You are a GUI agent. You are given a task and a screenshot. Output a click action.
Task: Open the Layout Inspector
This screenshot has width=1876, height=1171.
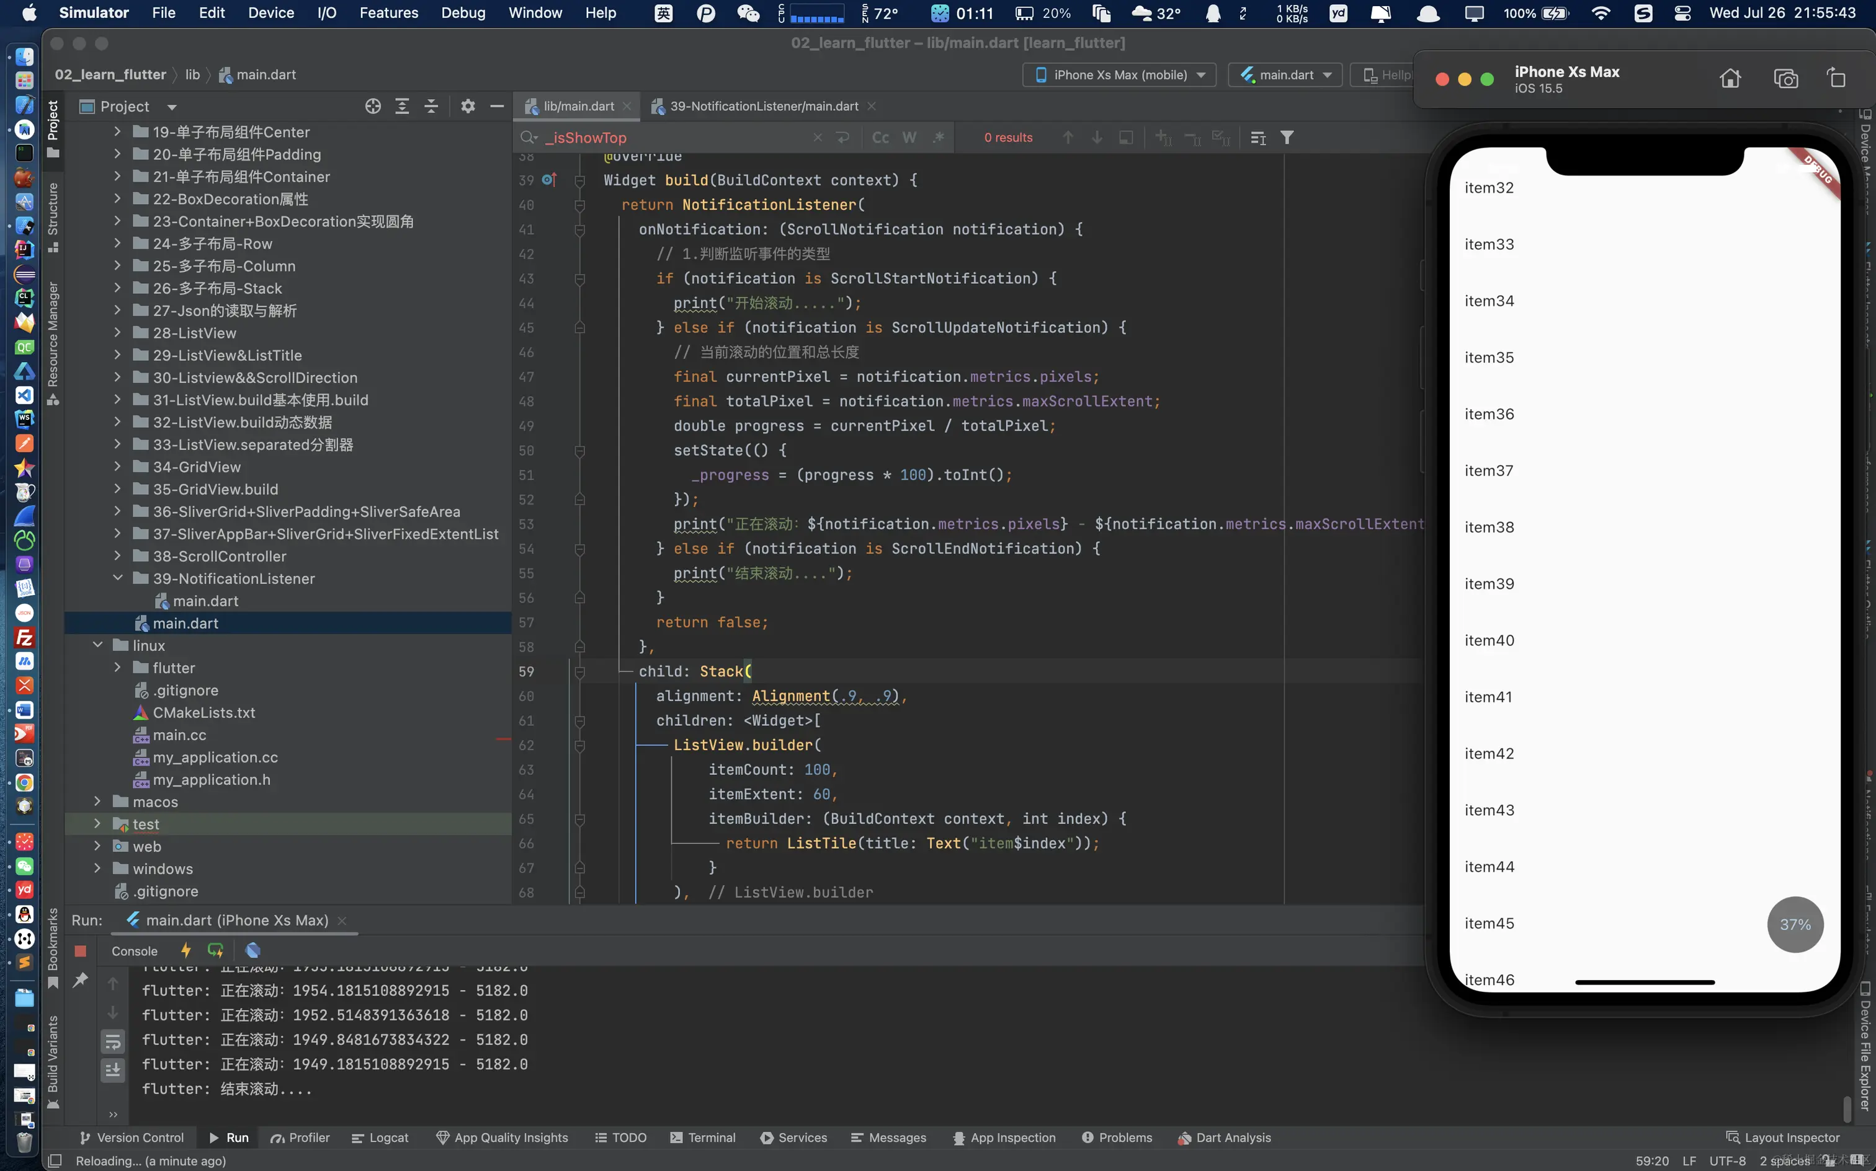[x=1782, y=1138]
